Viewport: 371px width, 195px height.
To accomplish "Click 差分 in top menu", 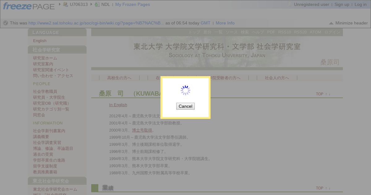I will (207, 32).
